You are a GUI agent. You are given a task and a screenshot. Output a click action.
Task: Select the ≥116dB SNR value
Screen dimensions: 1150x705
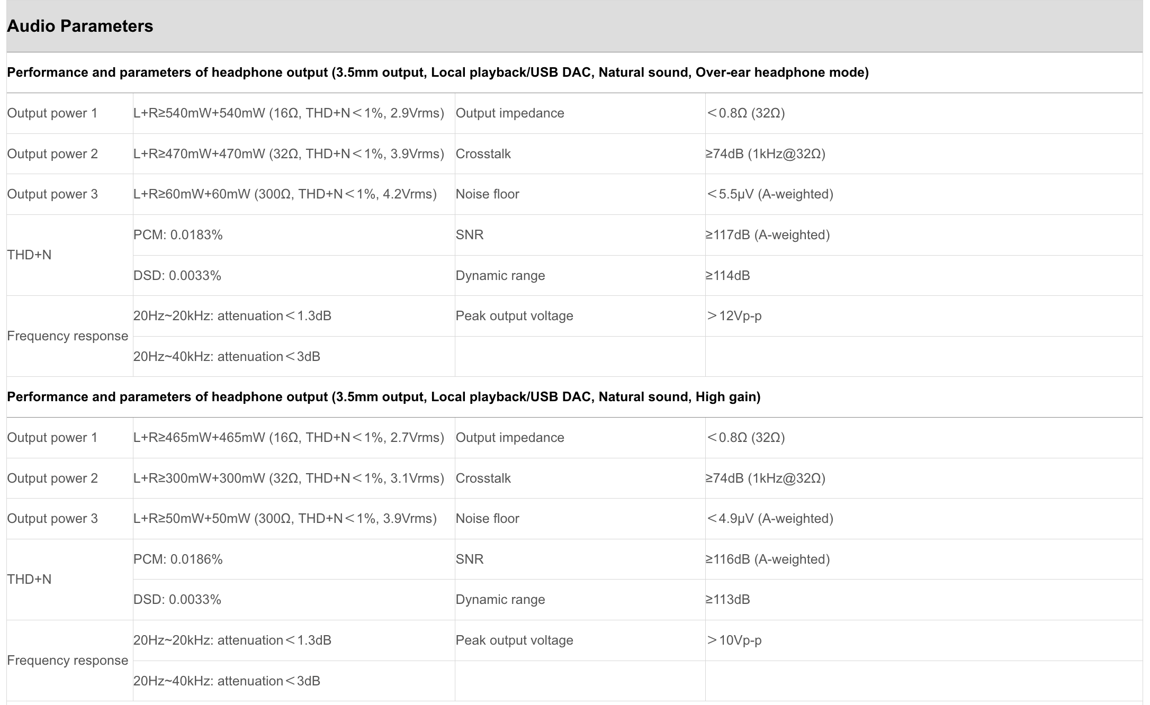click(x=767, y=559)
